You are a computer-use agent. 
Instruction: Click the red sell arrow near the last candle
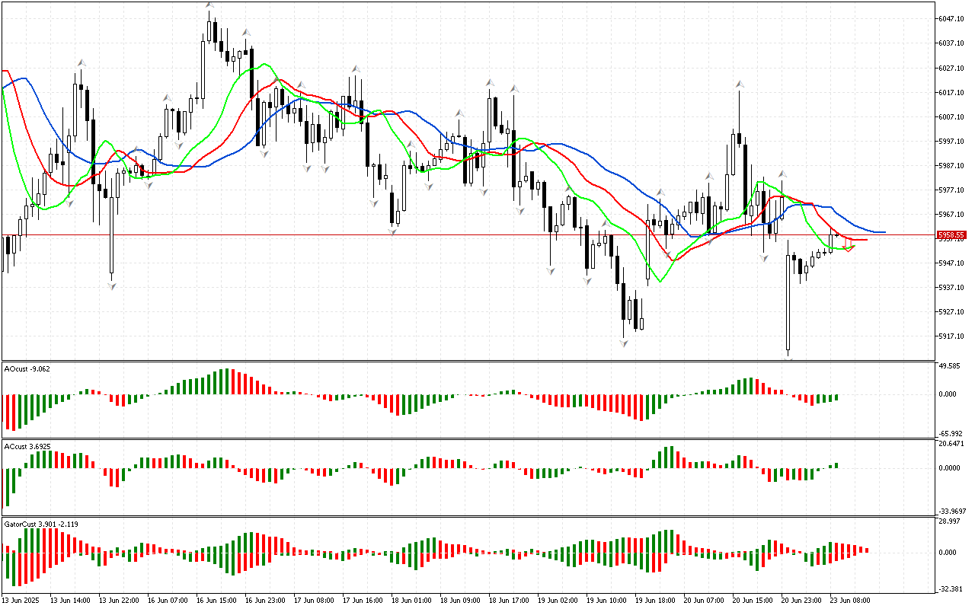849,244
